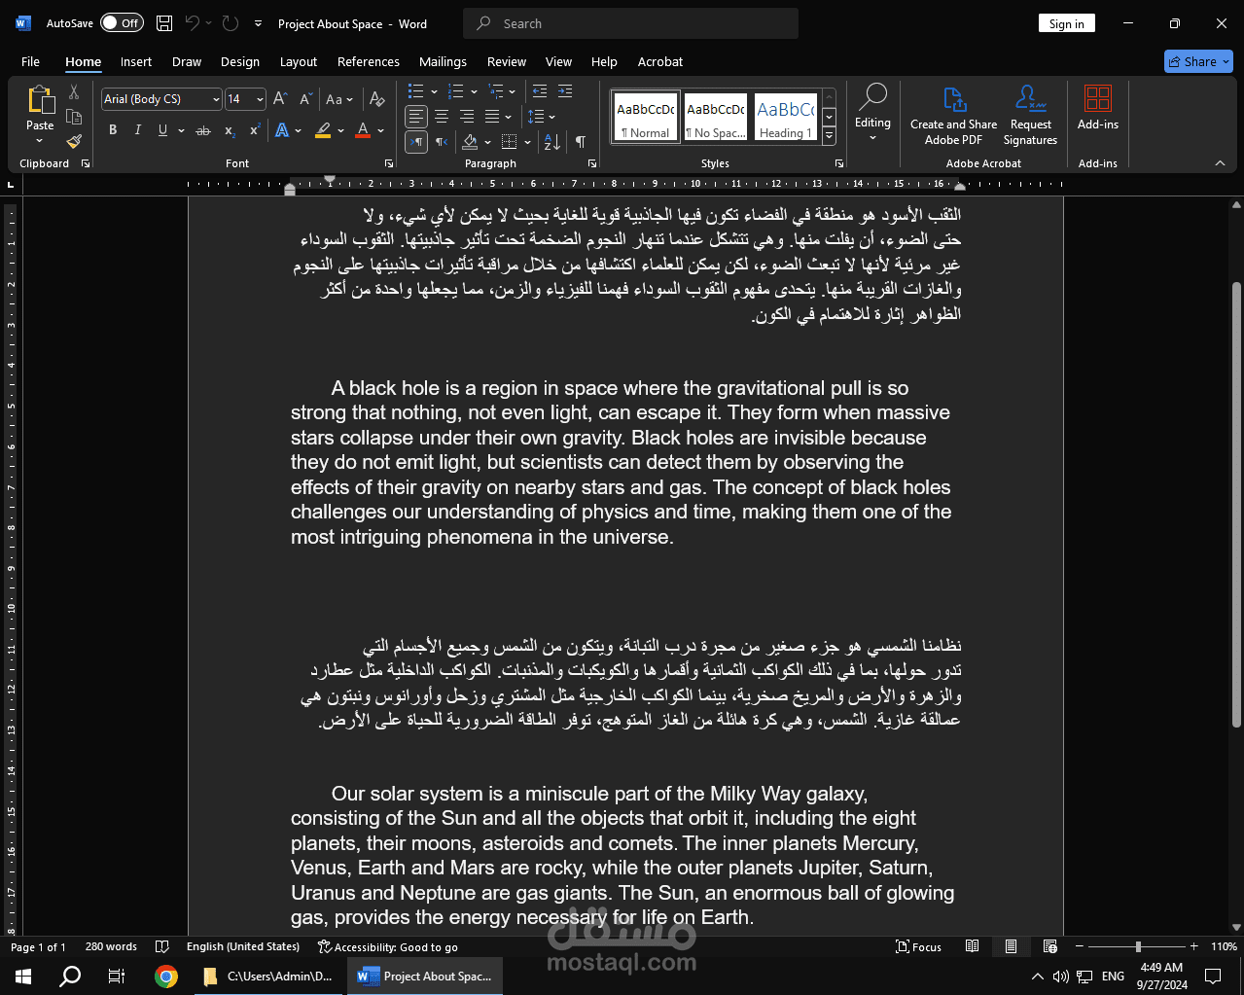
Task: Click the Sign in button
Action: [x=1067, y=23]
